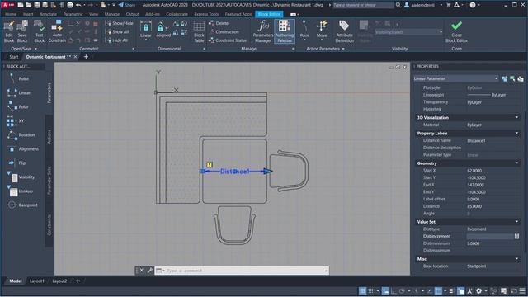Add a new layout with the plus tab
The image size is (528, 297).
click(78, 280)
